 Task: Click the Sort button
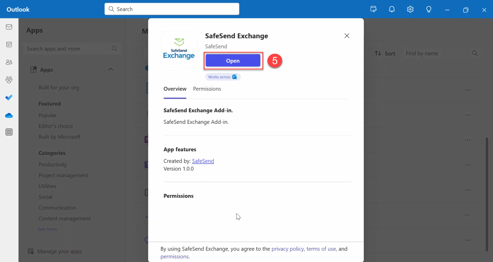coord(385,53)
